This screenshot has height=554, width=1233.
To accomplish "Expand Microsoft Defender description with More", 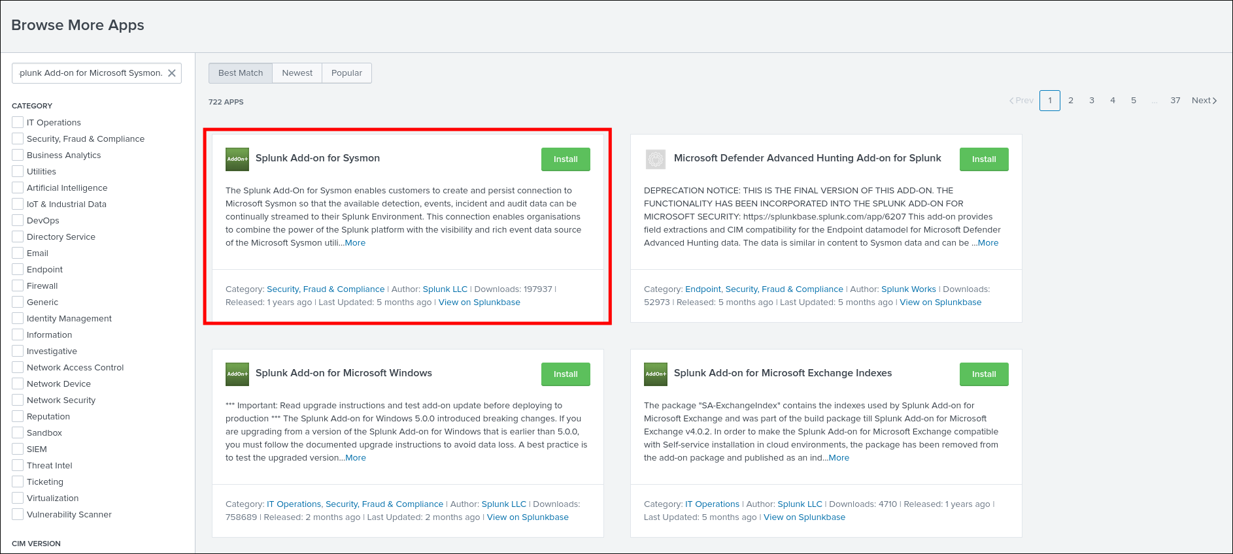I will [988, 243].
